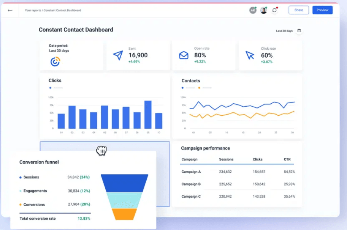This screenshot has height=230, width=347.
Task: Click the Contacts chart title
Action: point(191,80)
